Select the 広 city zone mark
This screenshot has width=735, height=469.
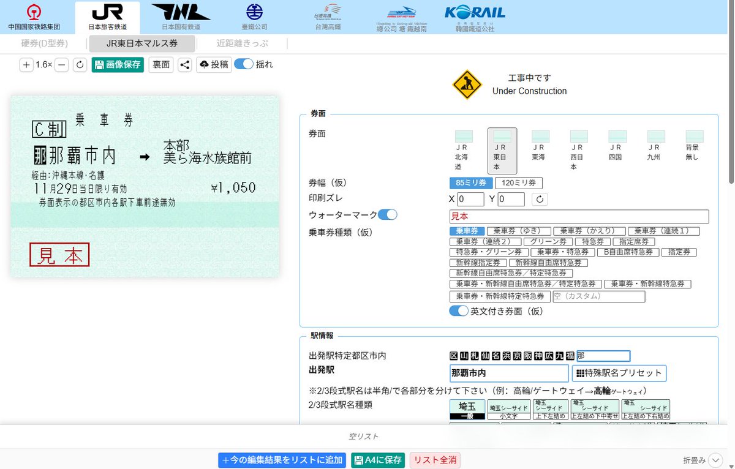(549, 356)
